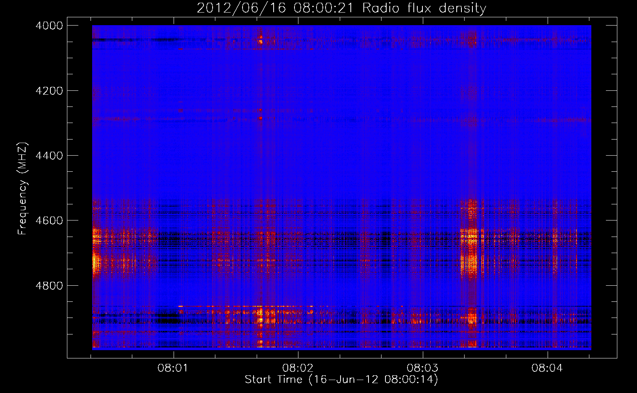Click the '4000' frequency tick label
The height and width of the screenshot is (393, 637).
tap(49, 26)
